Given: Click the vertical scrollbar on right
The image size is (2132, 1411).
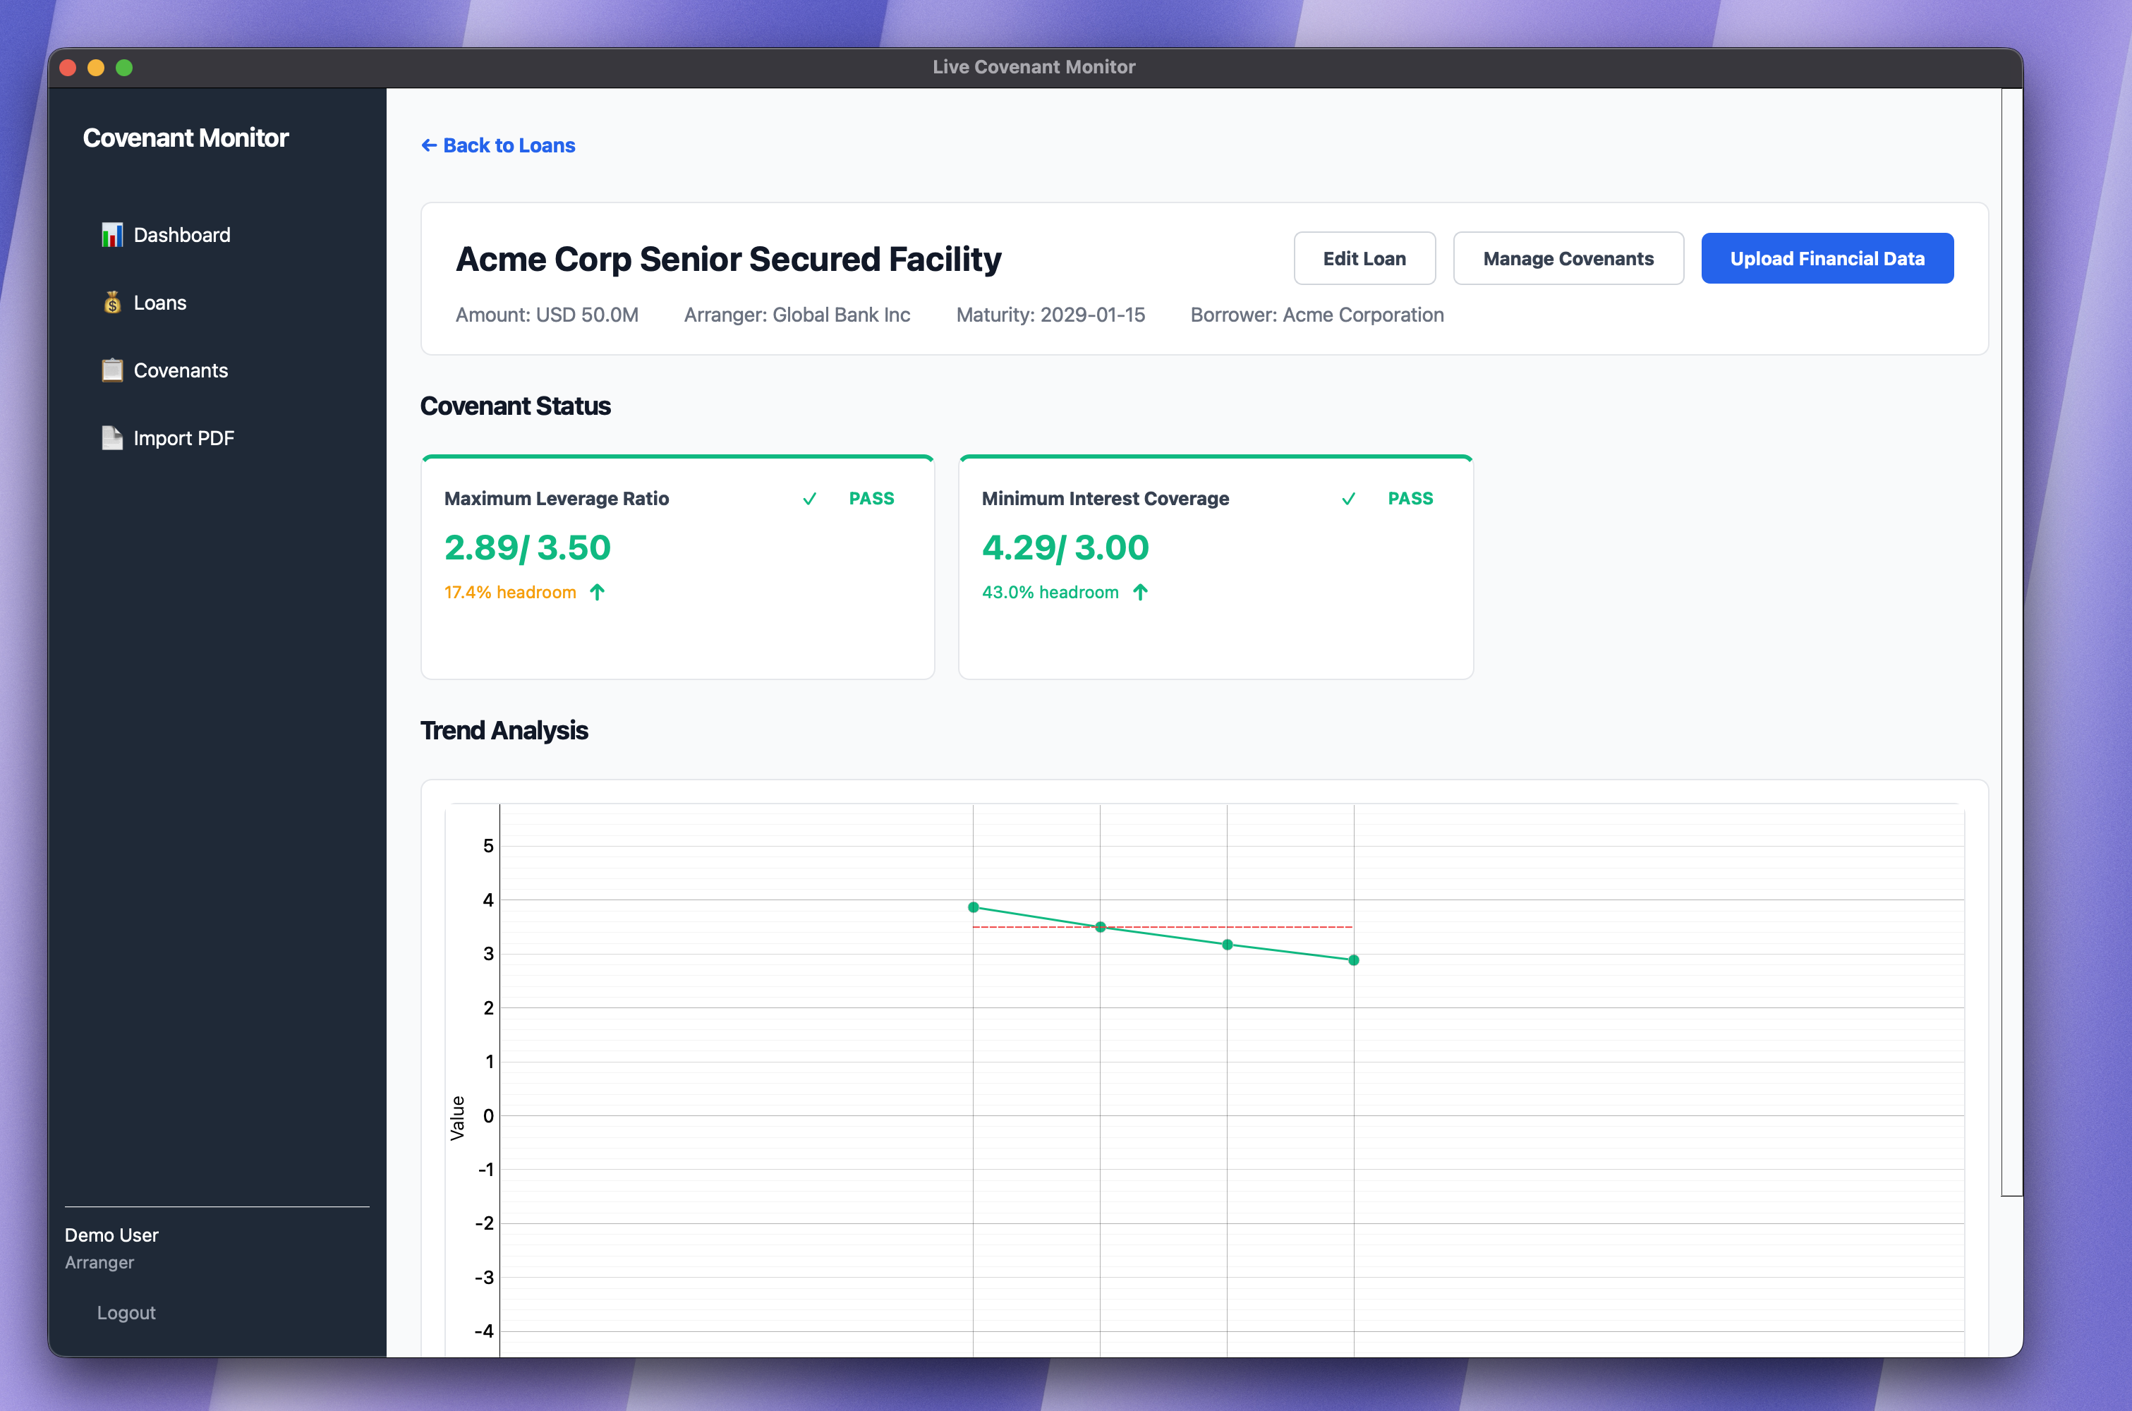Looking at the screenshot, I should point(2011,630).
